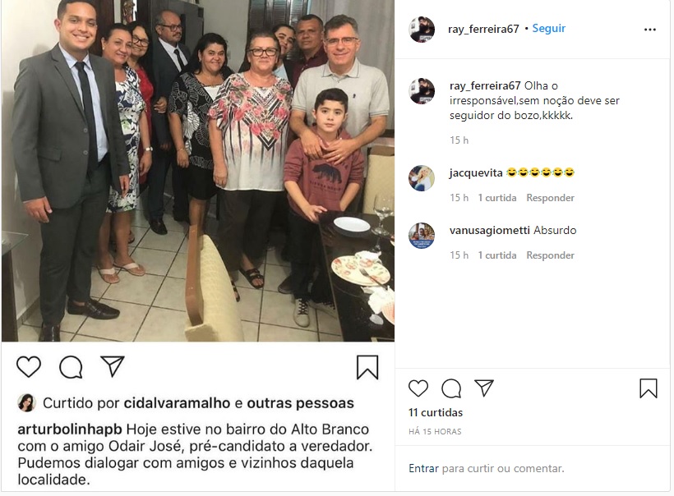
Task: Tap the comment bubble icon below the photo
Action: [x=71, y=367]
